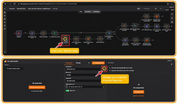The height and width of the screenshot is (105, 178).
Task: Open the Docs link in the node panel
Action: 170,61
